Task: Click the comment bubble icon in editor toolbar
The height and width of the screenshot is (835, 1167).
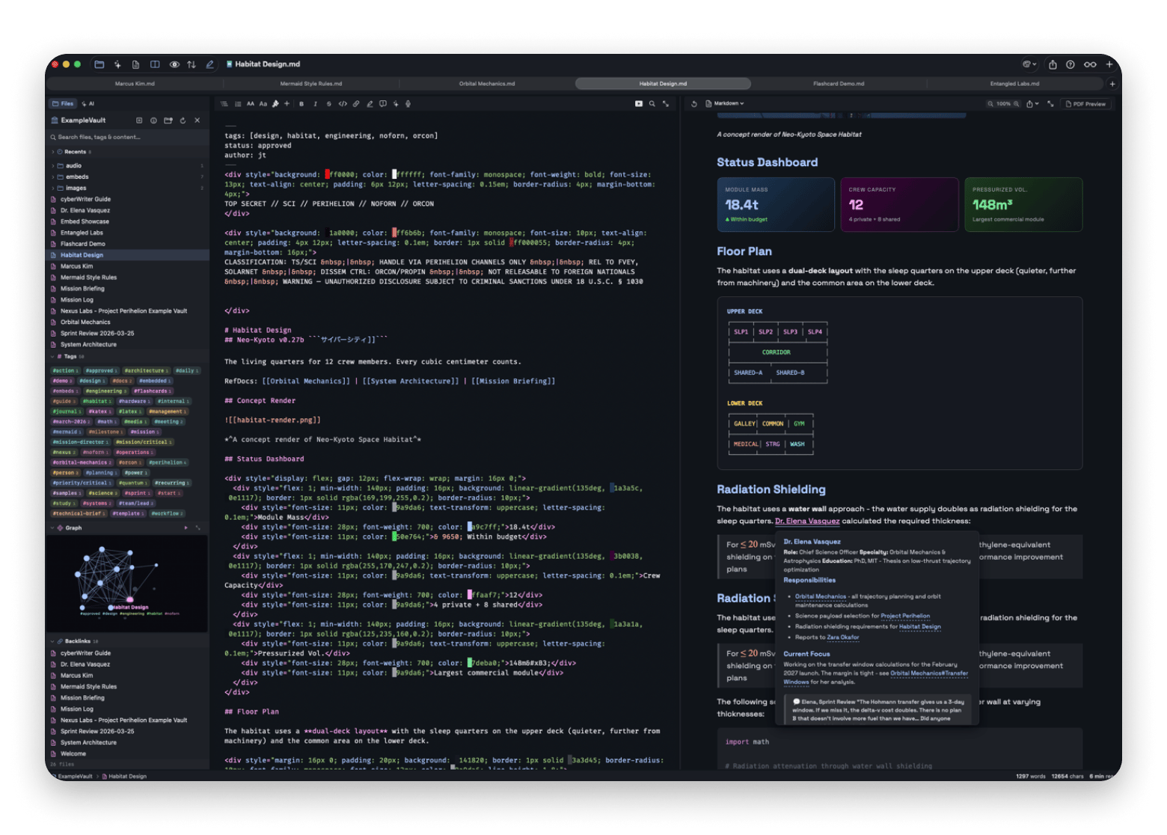Action: 383,104
